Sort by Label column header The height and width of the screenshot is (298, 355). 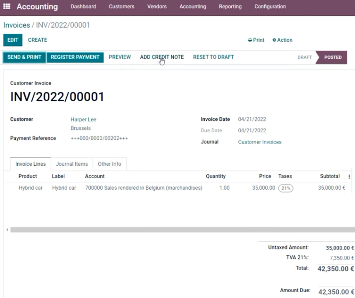click(x=58, y=176)
